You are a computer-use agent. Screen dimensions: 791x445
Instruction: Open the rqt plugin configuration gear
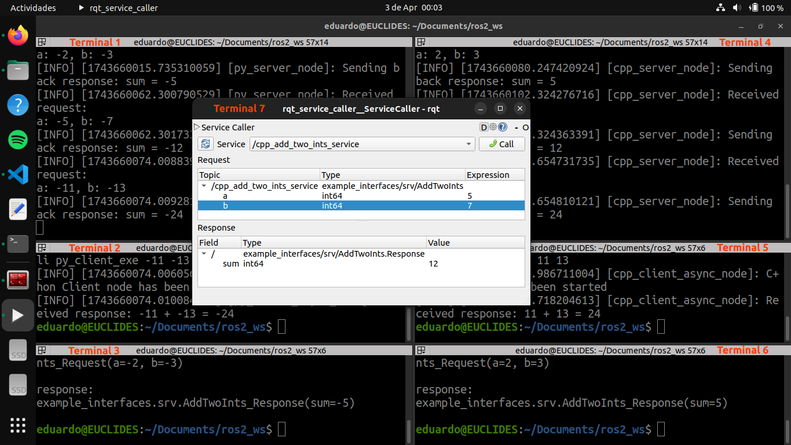[493, 127]
